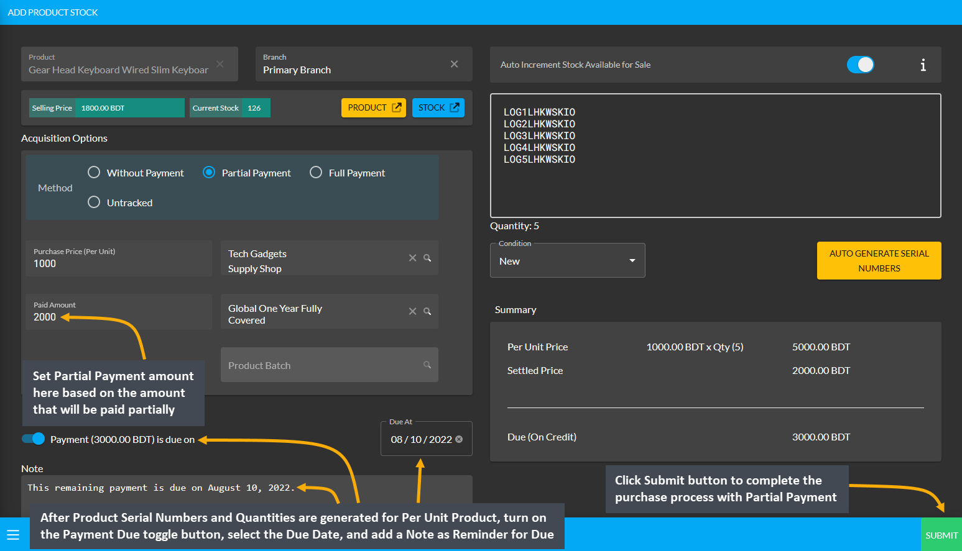Screen dimensions: 962x551
Task: Edit the Paid Amount field
Action: (x=119, y=311)
